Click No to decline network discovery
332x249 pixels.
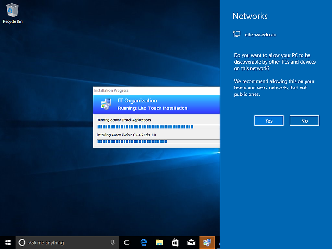point(304,121)
